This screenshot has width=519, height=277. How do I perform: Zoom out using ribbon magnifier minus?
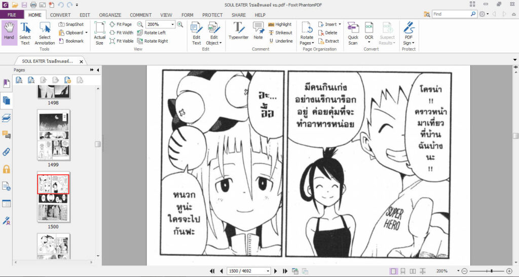(140, 24)
